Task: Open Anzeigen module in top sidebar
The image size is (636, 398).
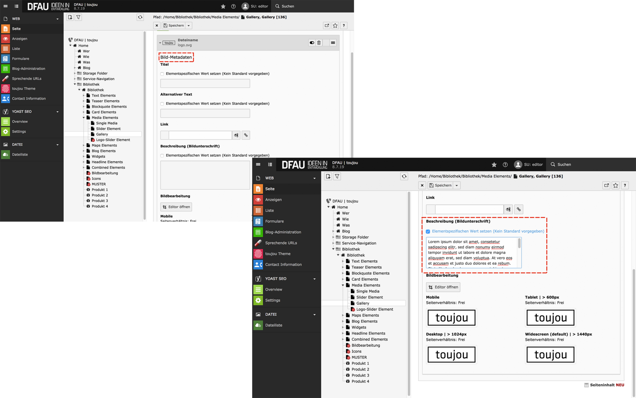Action: tap(20, 39)
